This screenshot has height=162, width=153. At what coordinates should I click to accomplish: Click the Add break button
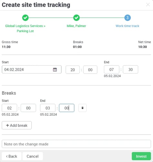click(x=17, y=125)
